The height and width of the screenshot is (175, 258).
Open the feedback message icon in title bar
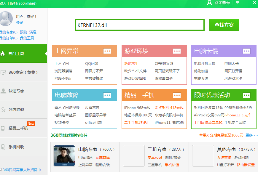coord(237,2)
